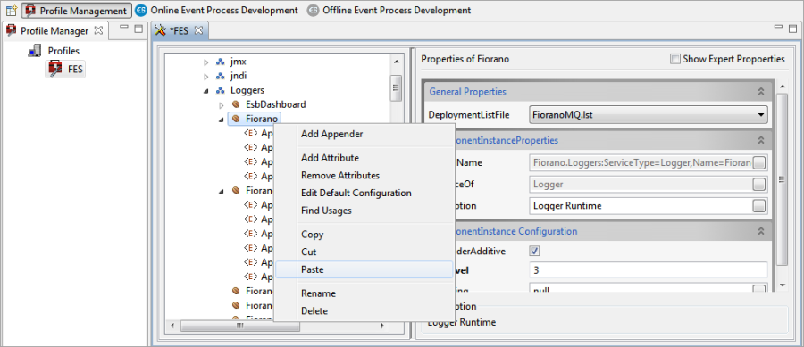Close the *FES editor tab
The height and width of the screenshot is (347, 804).
198,30
